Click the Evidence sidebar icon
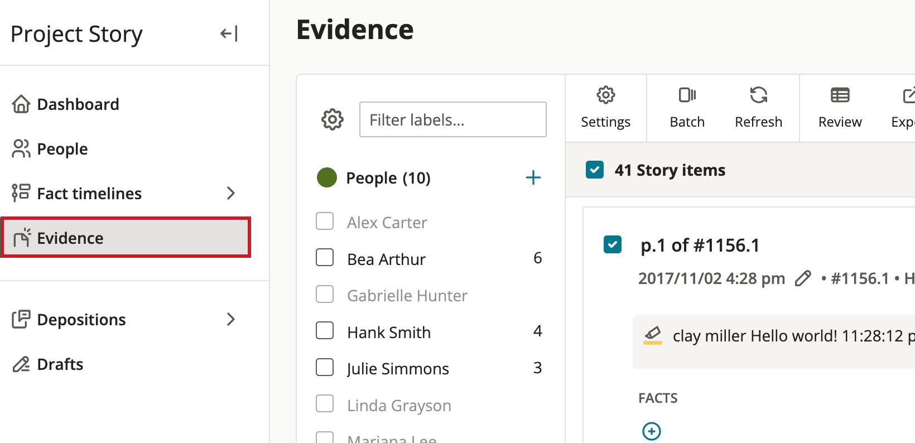 (22, 238)
